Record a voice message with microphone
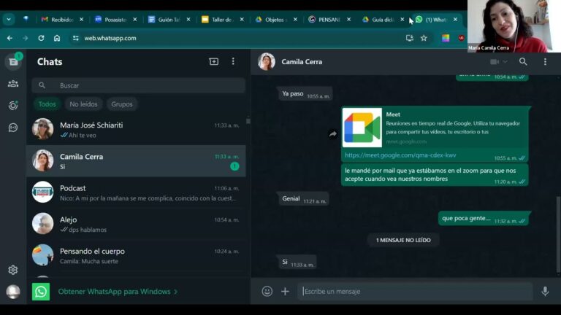This screenshot has height=315, width=561. (x=545, y=291)
